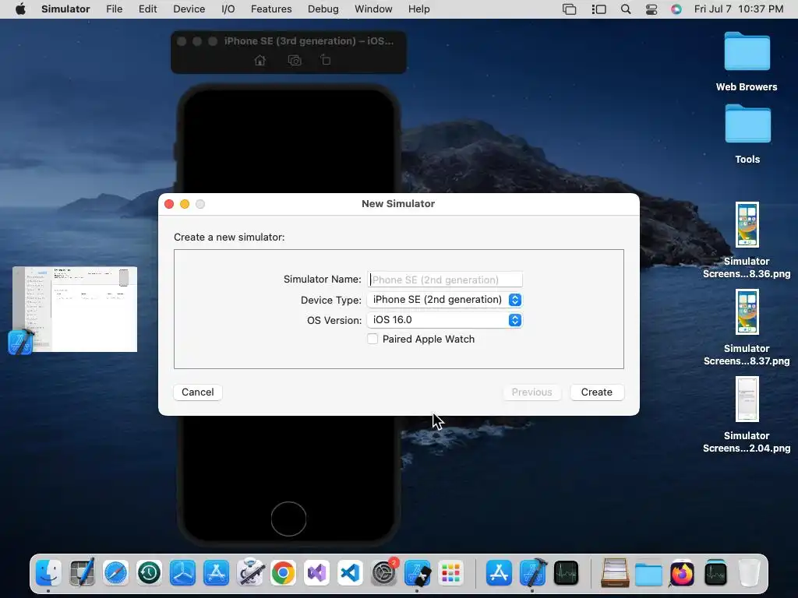Open the blue folder stack in Dock
798x598 pixels.
click(x=648, y=573)
